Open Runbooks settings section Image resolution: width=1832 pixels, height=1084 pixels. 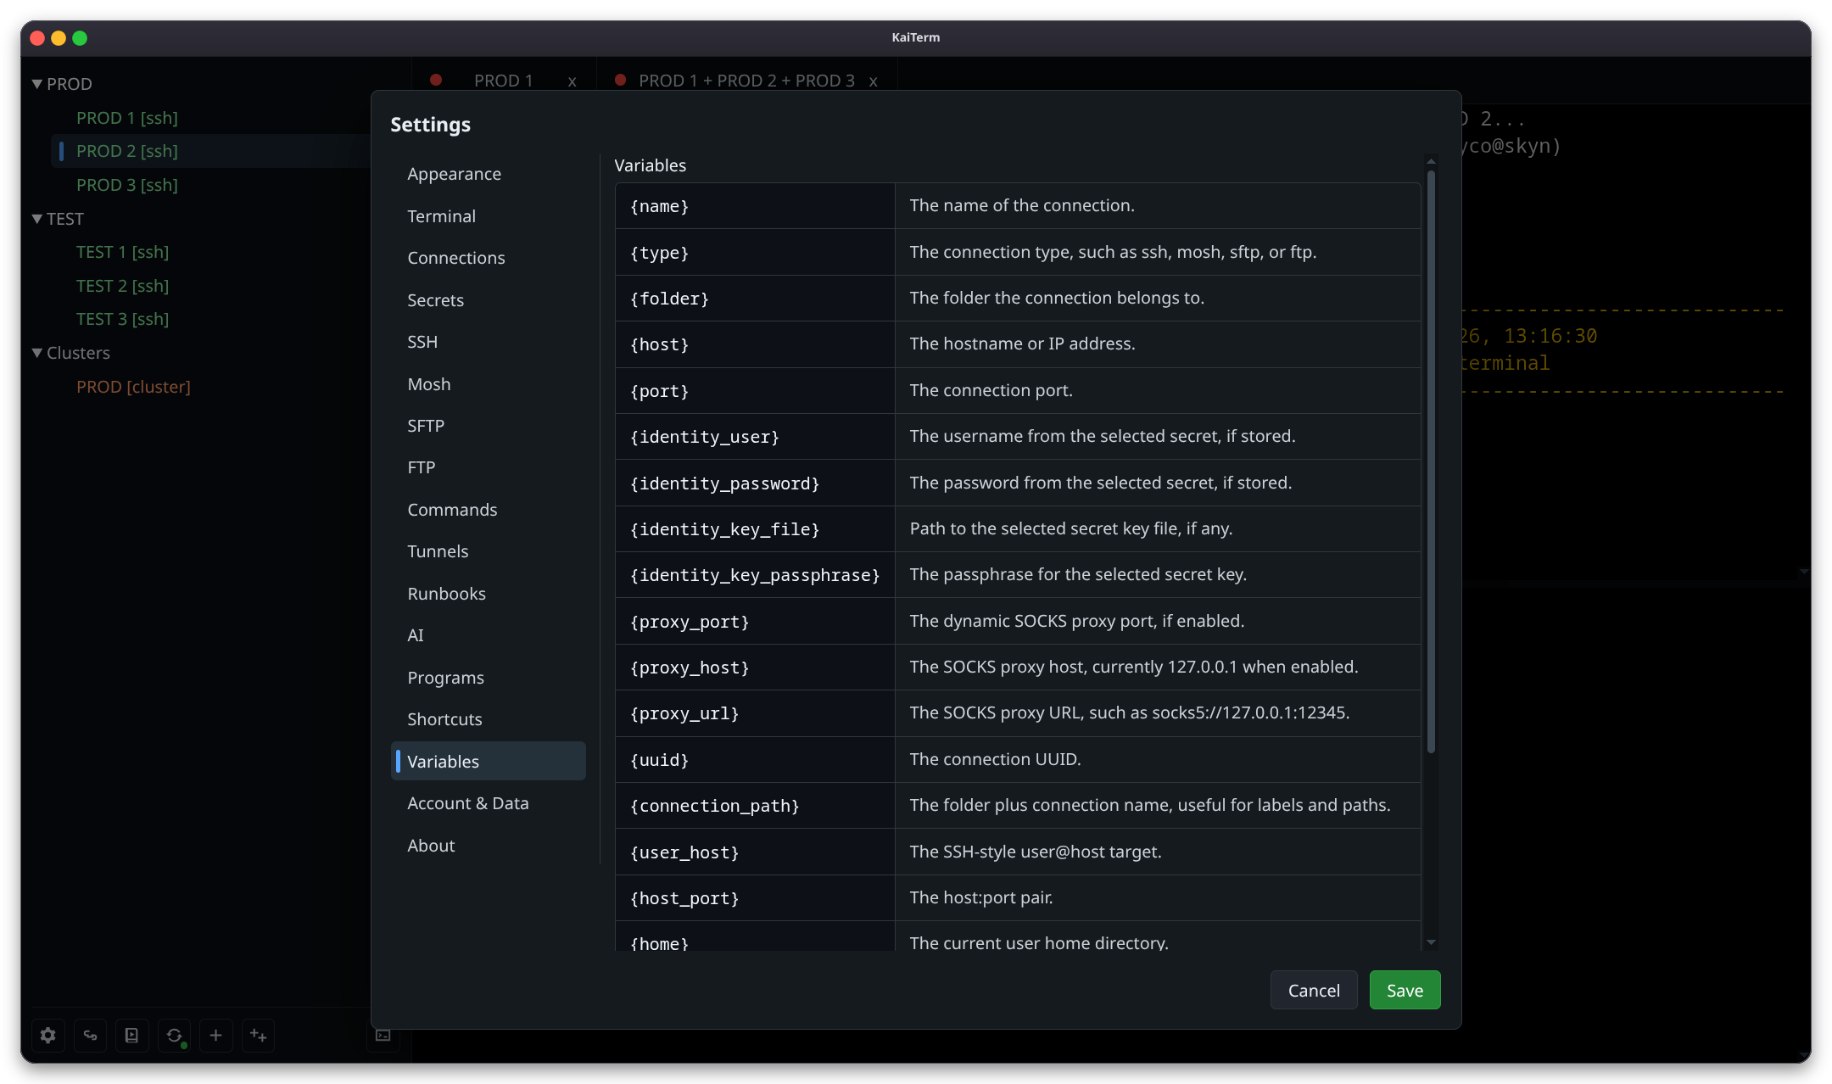click(x=489, y=594)
